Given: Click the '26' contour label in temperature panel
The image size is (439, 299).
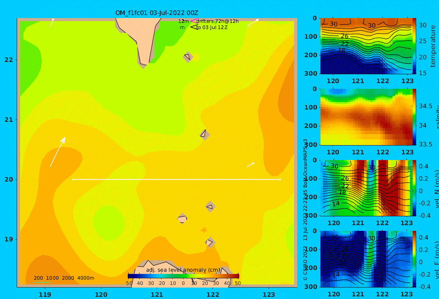Looking at the screenshot, I should click(x=345, y=36).
